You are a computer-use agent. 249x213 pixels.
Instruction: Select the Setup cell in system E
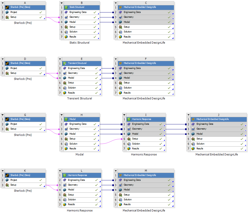click(82, 83)
